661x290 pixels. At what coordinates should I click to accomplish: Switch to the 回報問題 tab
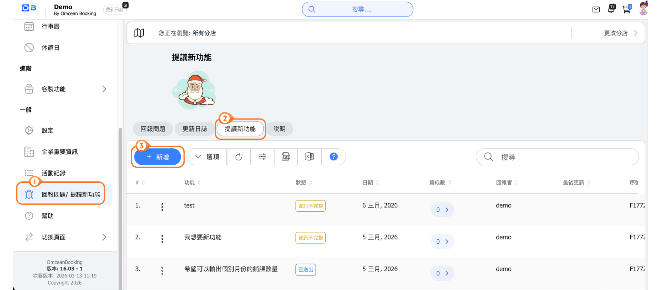153,129
